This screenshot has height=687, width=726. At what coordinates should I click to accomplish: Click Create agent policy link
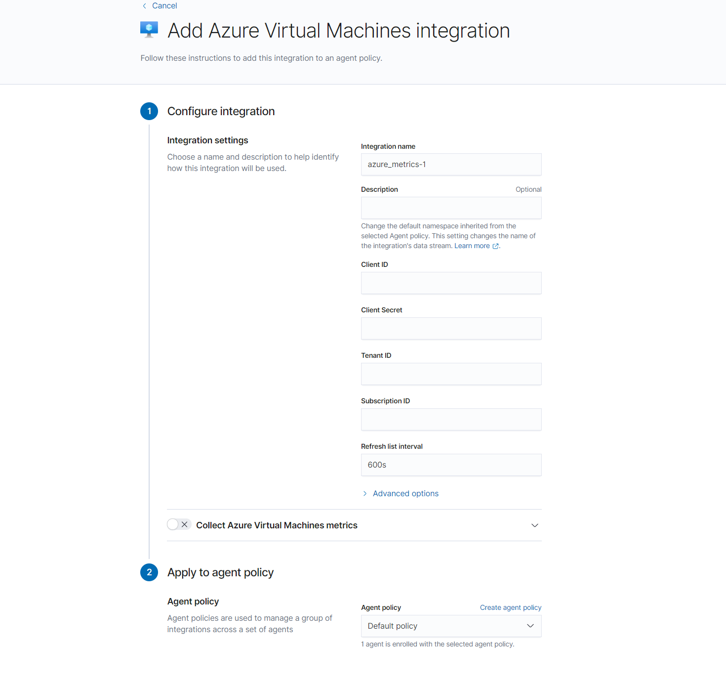pyautogui.click(x=511, y=607)
